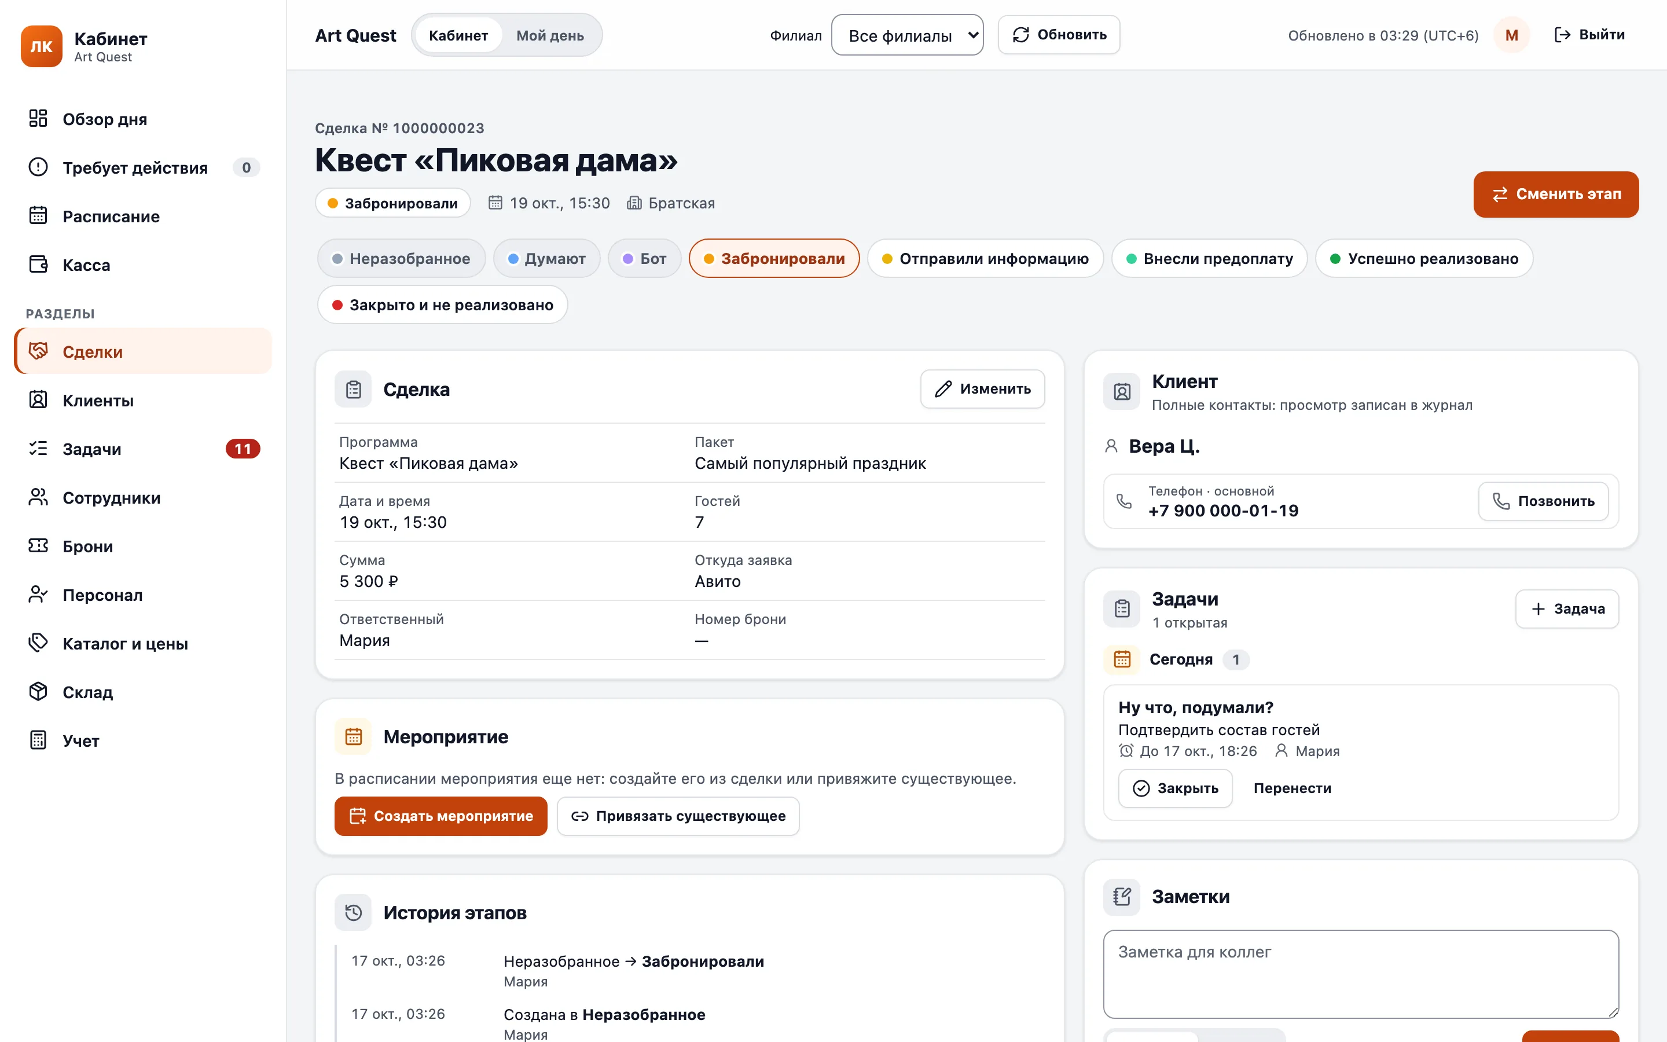This screenshot has height=1042, width=1667.
Task: Open Учет calculator icon
Action: pyautogui.click(x=38, y=740)
